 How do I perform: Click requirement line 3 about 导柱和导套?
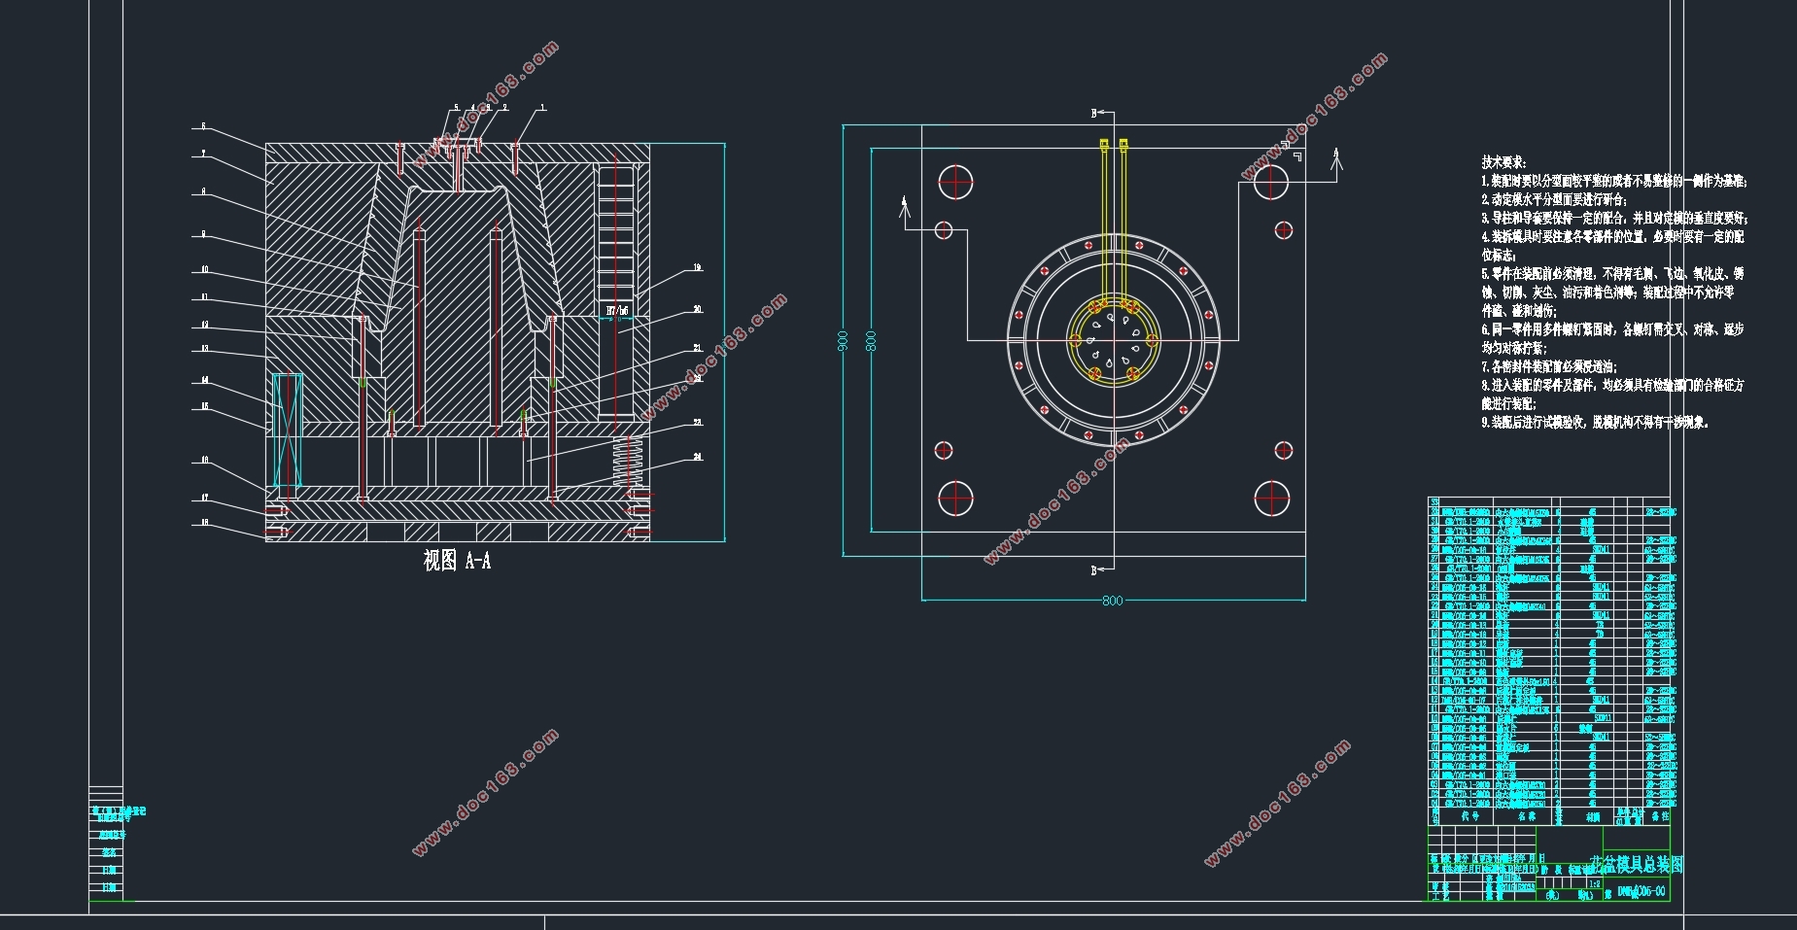1614,218
